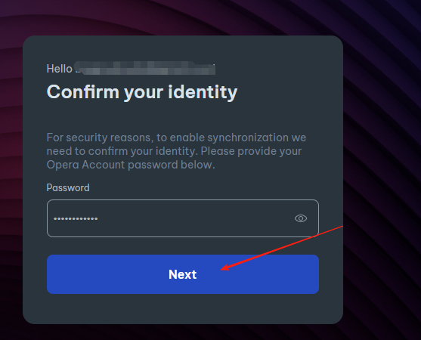
Task: Click the masked password dots
Action: coord(76,219)
